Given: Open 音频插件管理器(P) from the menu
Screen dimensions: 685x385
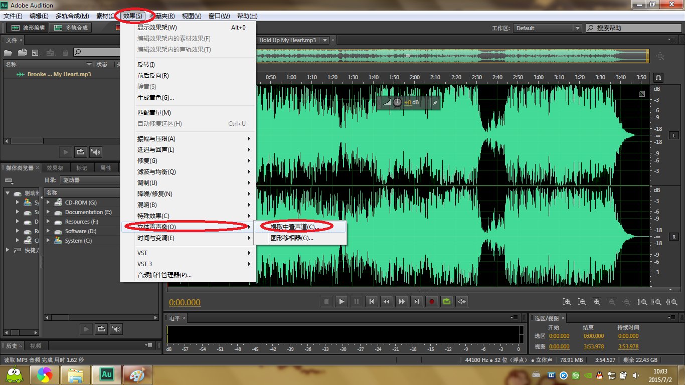Looking at the screenshot, I should pyautogui.click(x=164, y=275).
